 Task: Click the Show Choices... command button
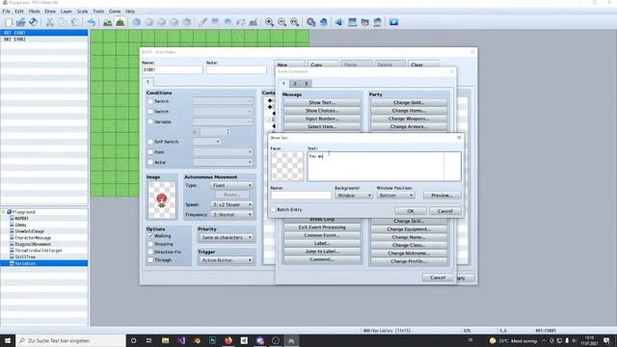click(x=321, y=111)
